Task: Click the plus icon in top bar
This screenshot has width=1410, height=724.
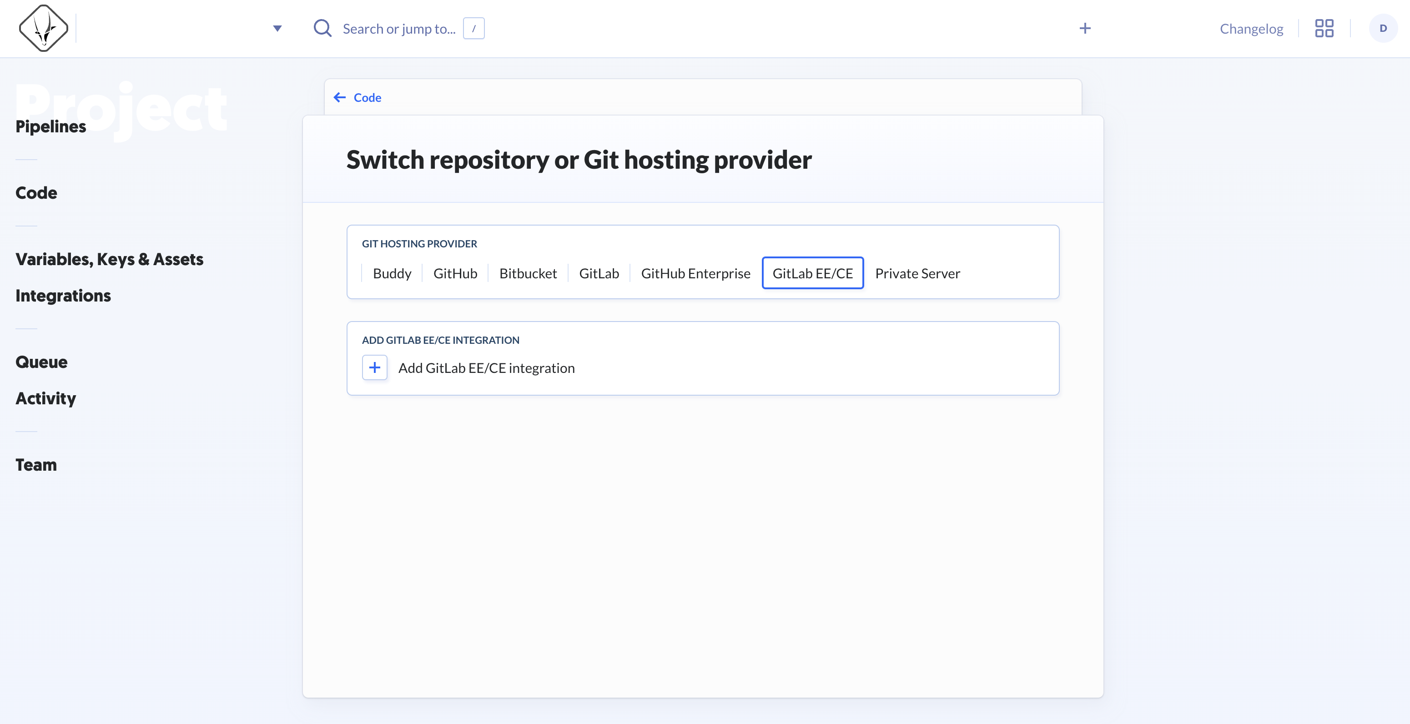Action: pos(1085,29)
